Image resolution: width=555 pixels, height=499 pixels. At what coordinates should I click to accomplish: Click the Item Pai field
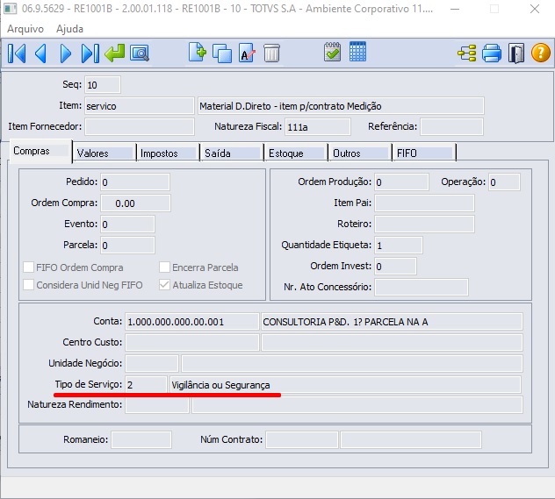coord(424,203)
